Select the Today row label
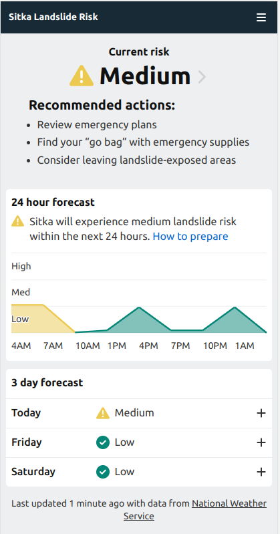280x534 pixels. point(26,413)
